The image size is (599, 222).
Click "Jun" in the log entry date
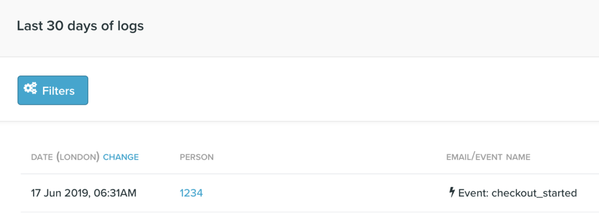53,193
